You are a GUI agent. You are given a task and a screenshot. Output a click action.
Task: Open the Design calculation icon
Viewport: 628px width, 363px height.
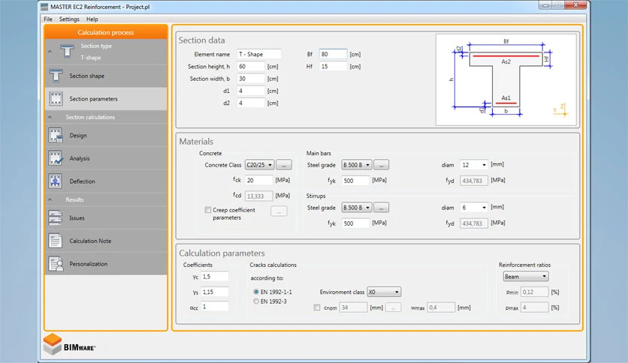coord(56,135)
